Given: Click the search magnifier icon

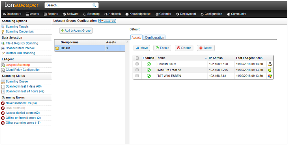Looking at the screenshot, I should tap(94, 5).
